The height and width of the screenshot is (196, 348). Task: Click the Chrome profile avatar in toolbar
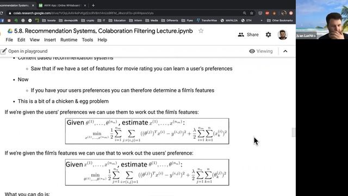click(x=284, y=13)
